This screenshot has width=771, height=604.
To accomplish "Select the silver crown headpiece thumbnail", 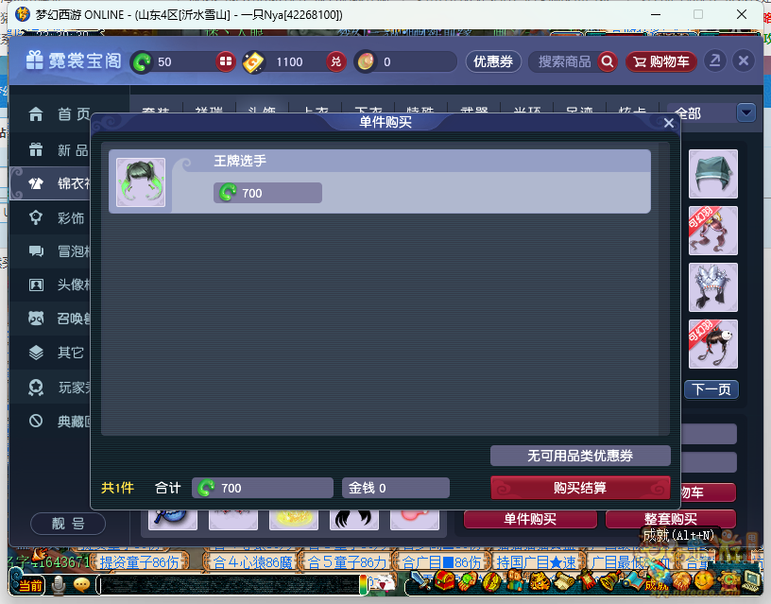I will pyautogui.click(x=713, y=287).
